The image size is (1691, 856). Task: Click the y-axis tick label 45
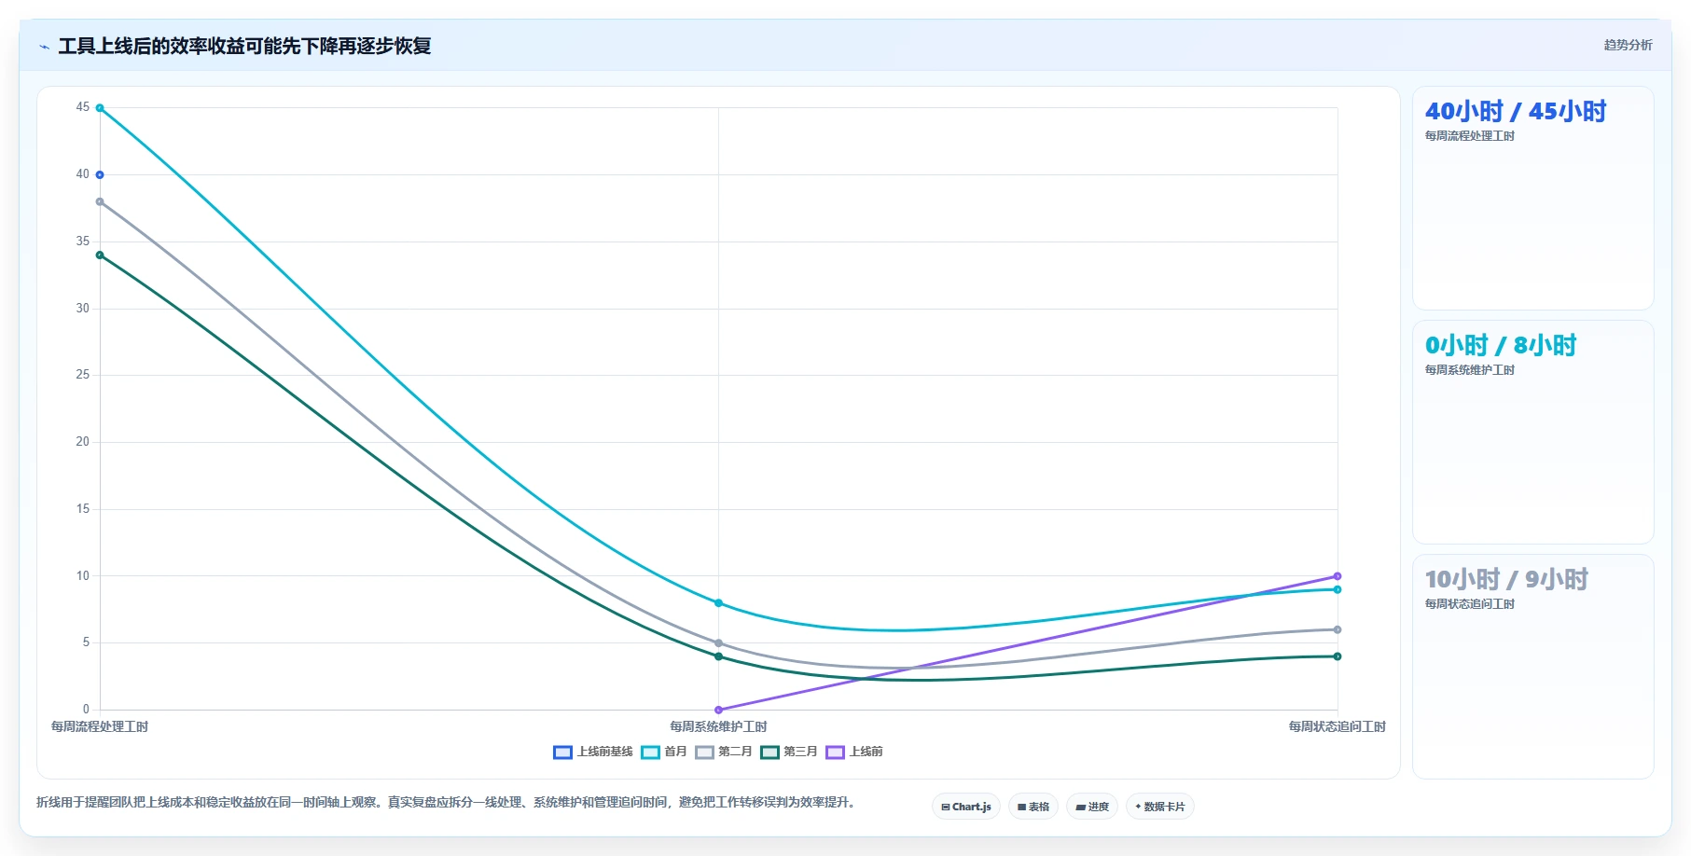[83, 107]
